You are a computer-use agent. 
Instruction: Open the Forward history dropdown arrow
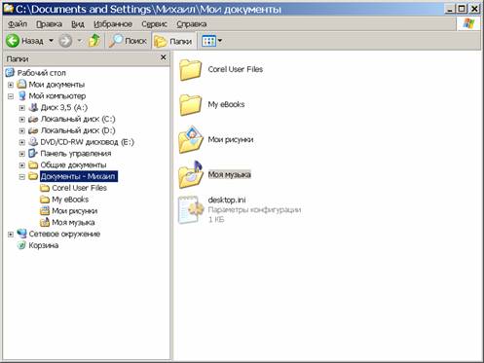click(80, 41)
